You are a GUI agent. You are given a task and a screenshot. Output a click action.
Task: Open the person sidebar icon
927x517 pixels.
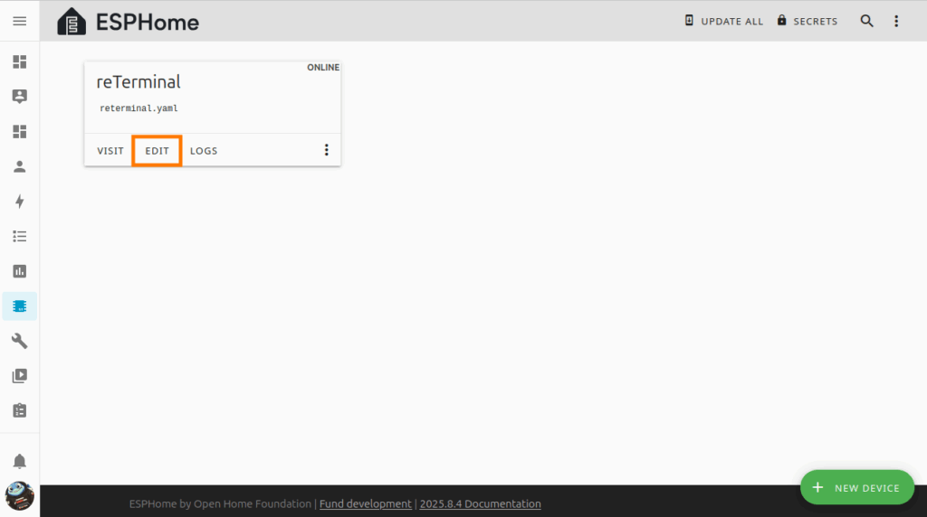(x=20, y=167)
